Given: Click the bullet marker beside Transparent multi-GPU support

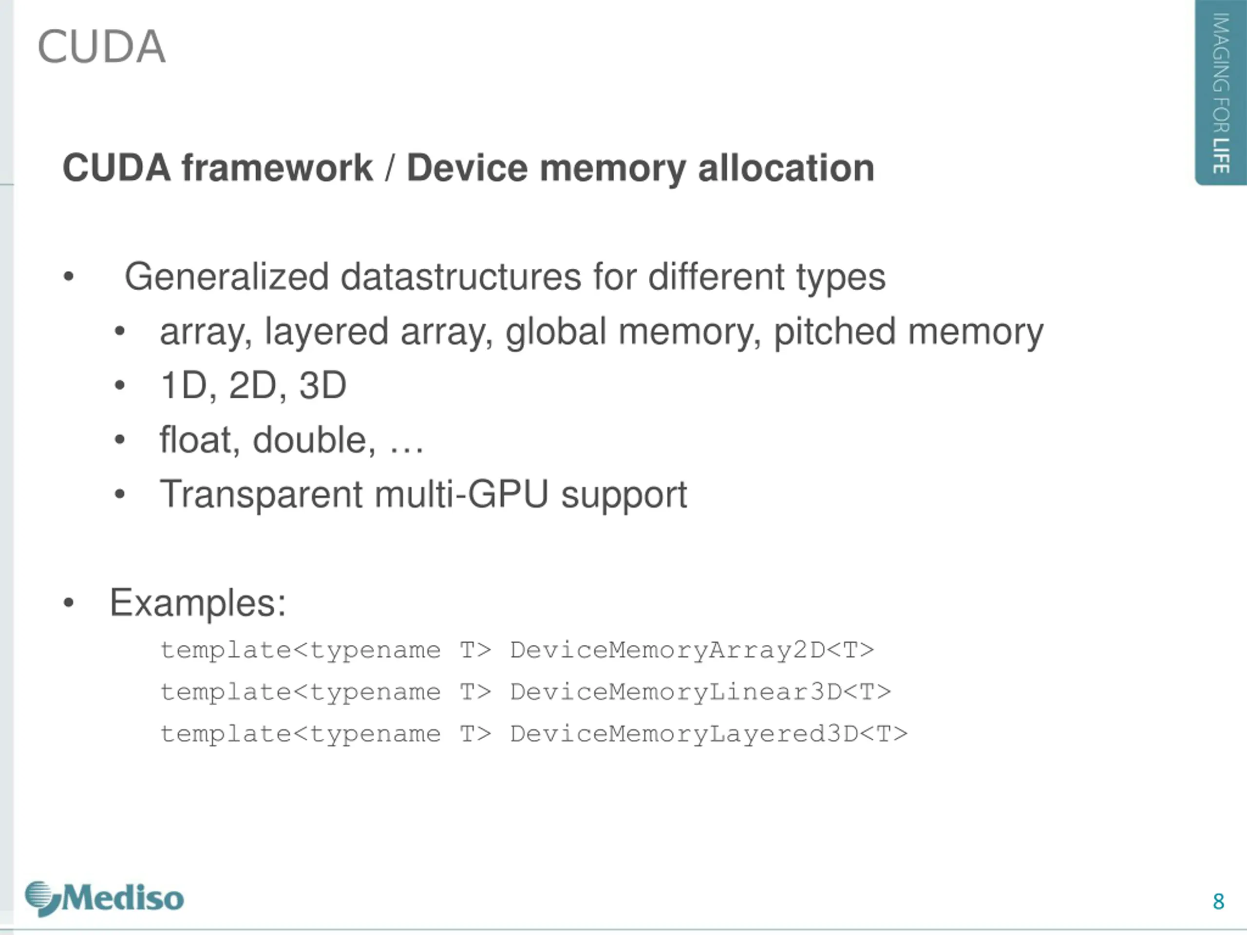Looking at the screenshot, I should (x=119, y=494).
